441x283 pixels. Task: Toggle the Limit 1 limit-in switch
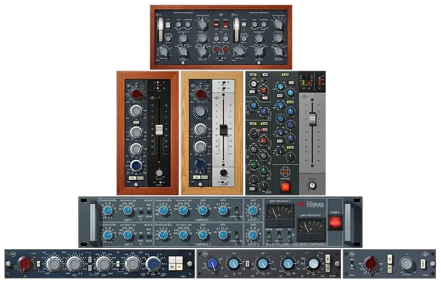(x=141, y=210)
